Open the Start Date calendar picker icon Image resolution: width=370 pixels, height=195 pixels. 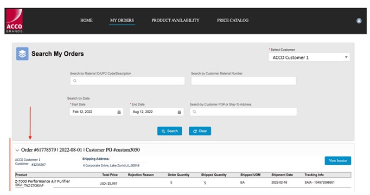tap(119, 112)
